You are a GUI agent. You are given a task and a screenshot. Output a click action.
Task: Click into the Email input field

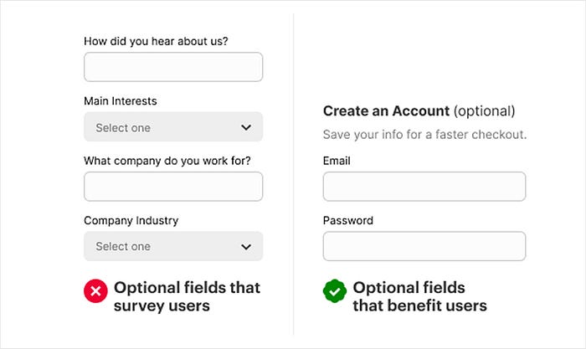424,187
